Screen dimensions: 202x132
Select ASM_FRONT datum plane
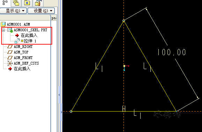click(x=23, y=58)
